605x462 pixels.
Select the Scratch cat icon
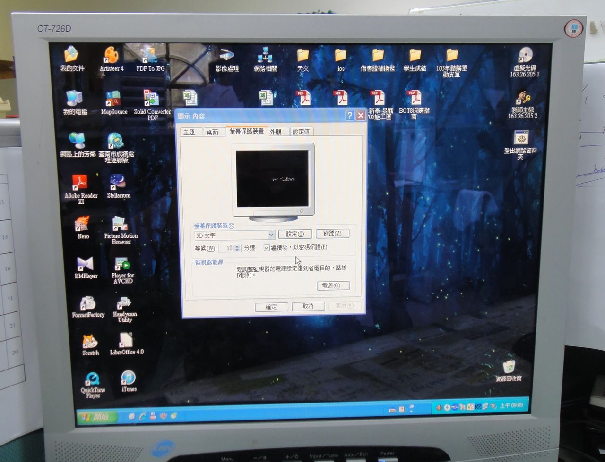tap(90, 342)
